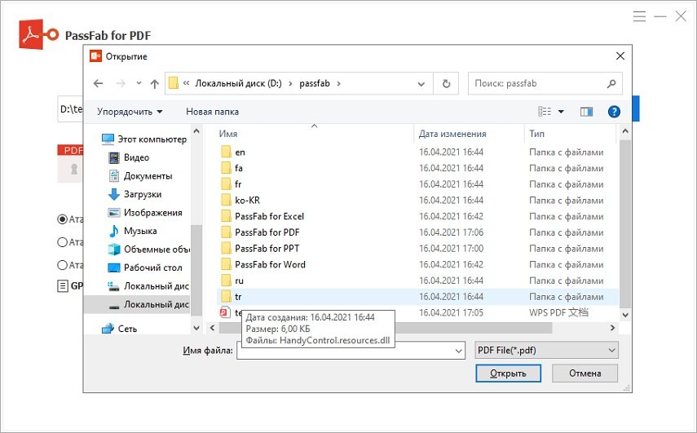Open Изображения in the navigation pane
Viewport: 697px width, 433px height.
click(145, 213)
